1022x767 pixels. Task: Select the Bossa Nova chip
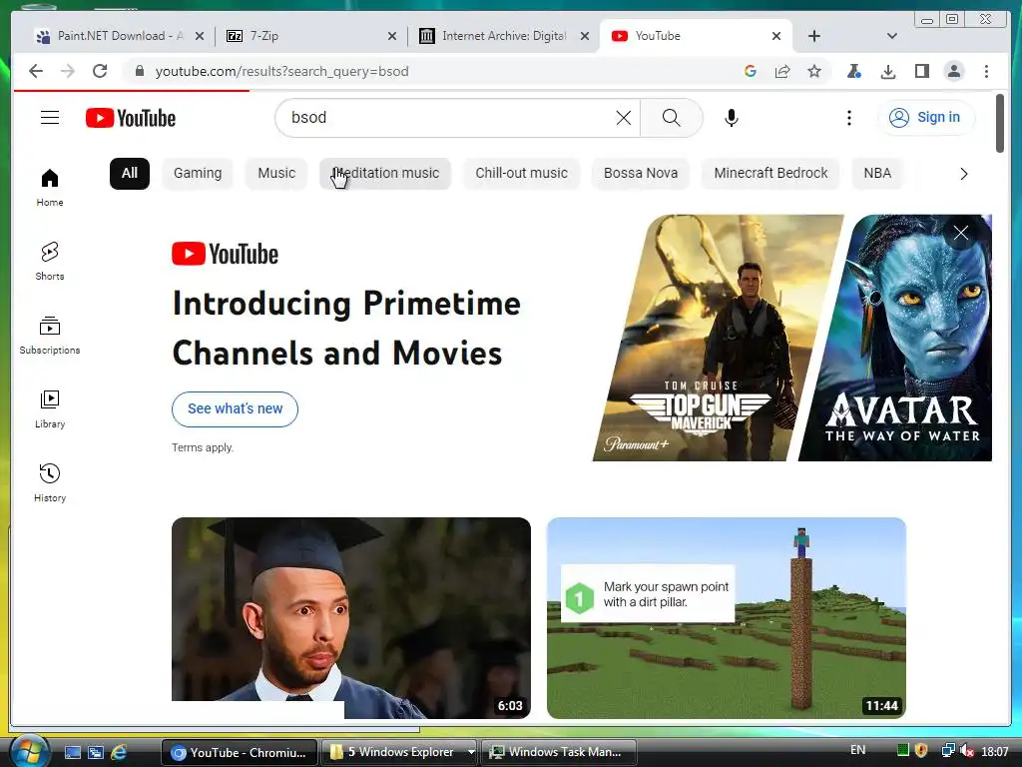tap(641, 174)
